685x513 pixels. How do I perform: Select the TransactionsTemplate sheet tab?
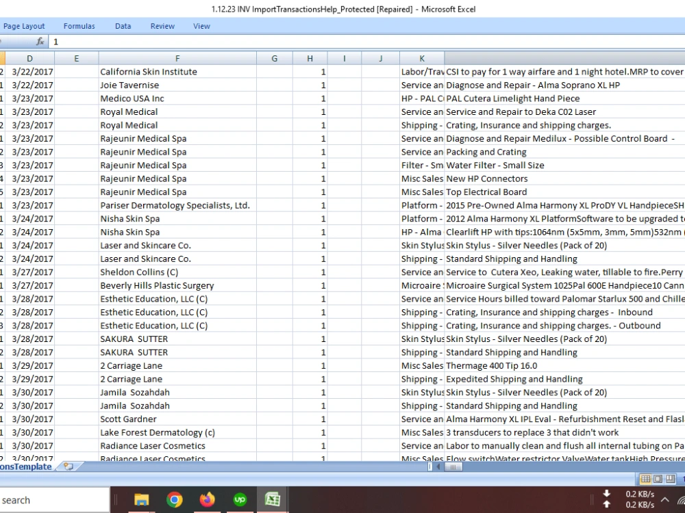coord(26,466)
